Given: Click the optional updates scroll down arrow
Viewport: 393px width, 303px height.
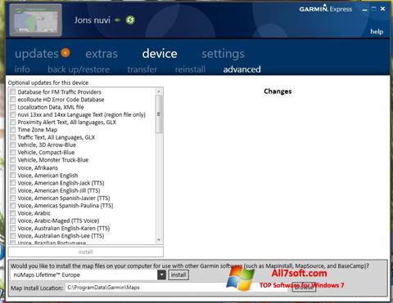Looking at the screenshot, I should [x=159, y=240].
